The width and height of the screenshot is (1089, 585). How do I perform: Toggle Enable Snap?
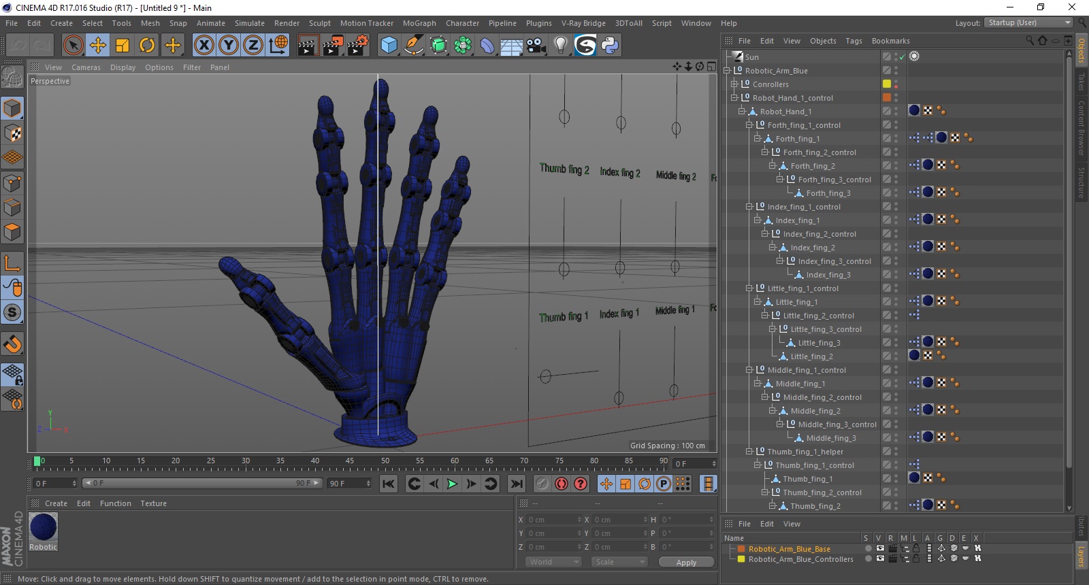[12, 344]
